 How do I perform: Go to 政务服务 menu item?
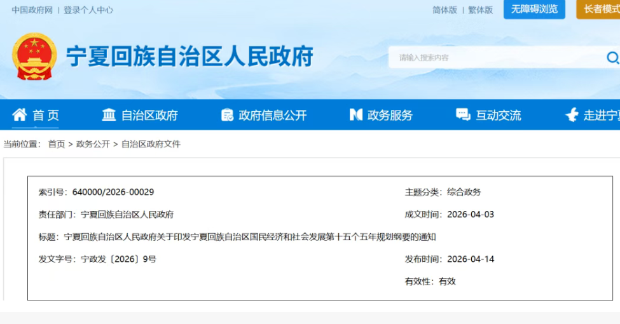point(390,115)
